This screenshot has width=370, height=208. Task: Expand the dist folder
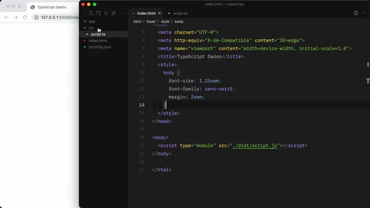tap(92, 21)
